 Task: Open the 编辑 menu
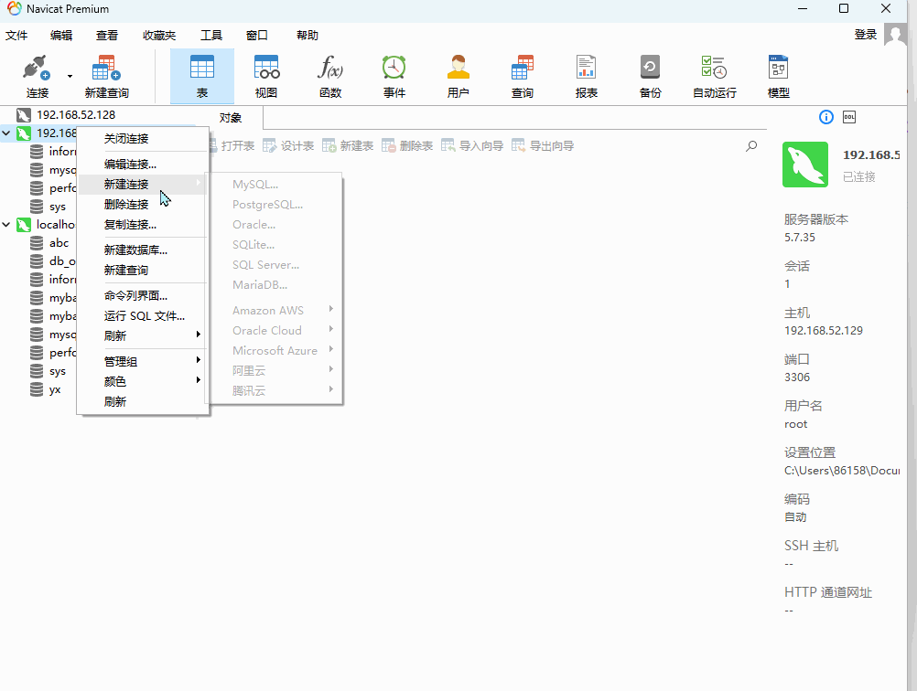(61, 35)
